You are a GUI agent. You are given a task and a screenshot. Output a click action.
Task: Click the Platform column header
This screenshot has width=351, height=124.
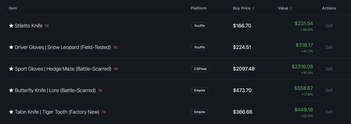pos(198,8)
